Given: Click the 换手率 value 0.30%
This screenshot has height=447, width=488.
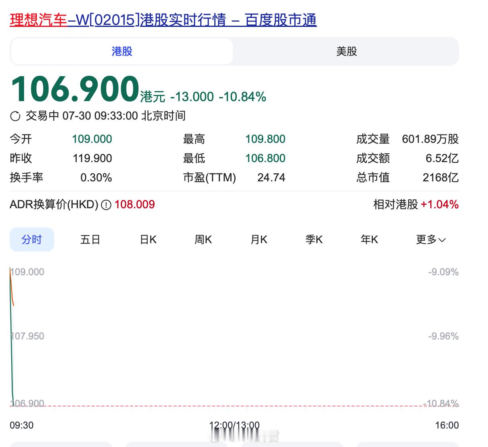Looking at the screenshot, I should (96, 177).
